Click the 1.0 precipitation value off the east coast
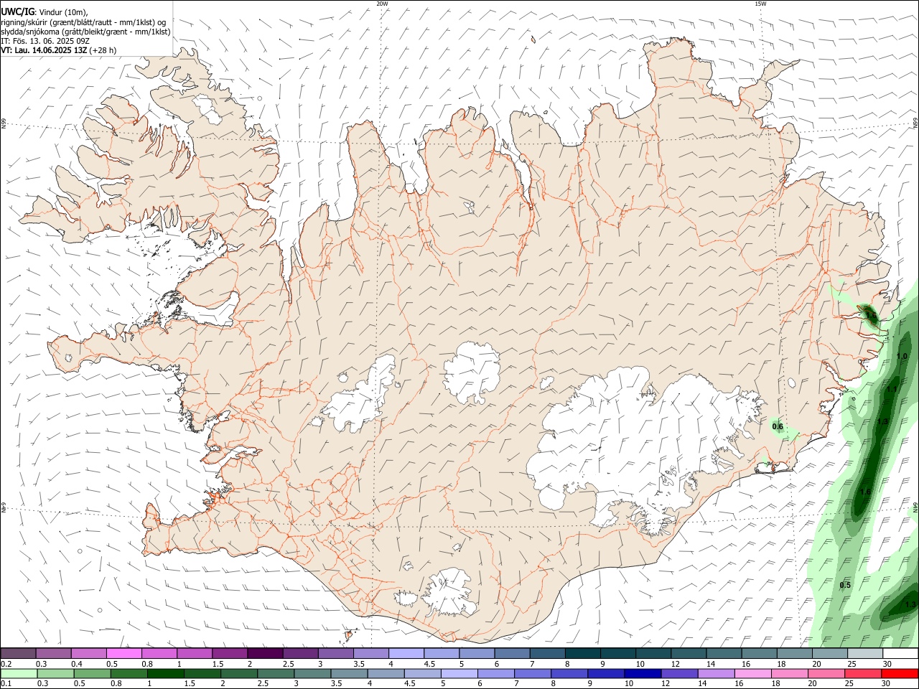919x689 pixels. click(x=902, y=357)
